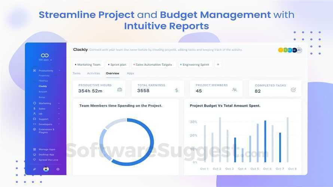
Task: Click the 3558 total earnings value
Action: click(143, 91)
